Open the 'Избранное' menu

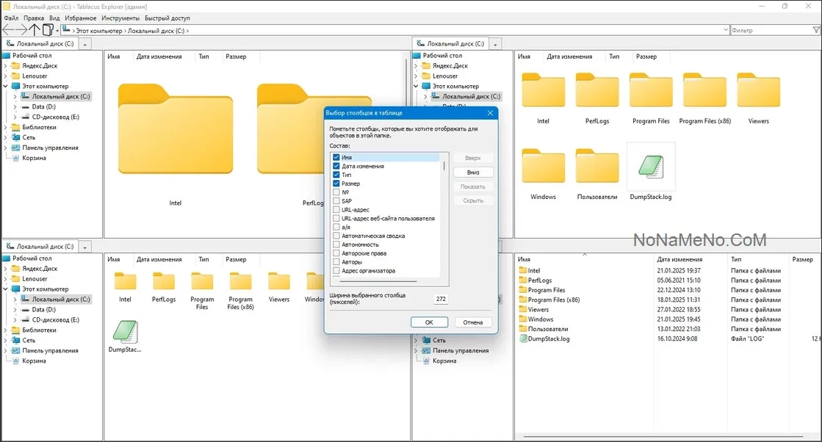pos(80,18)
